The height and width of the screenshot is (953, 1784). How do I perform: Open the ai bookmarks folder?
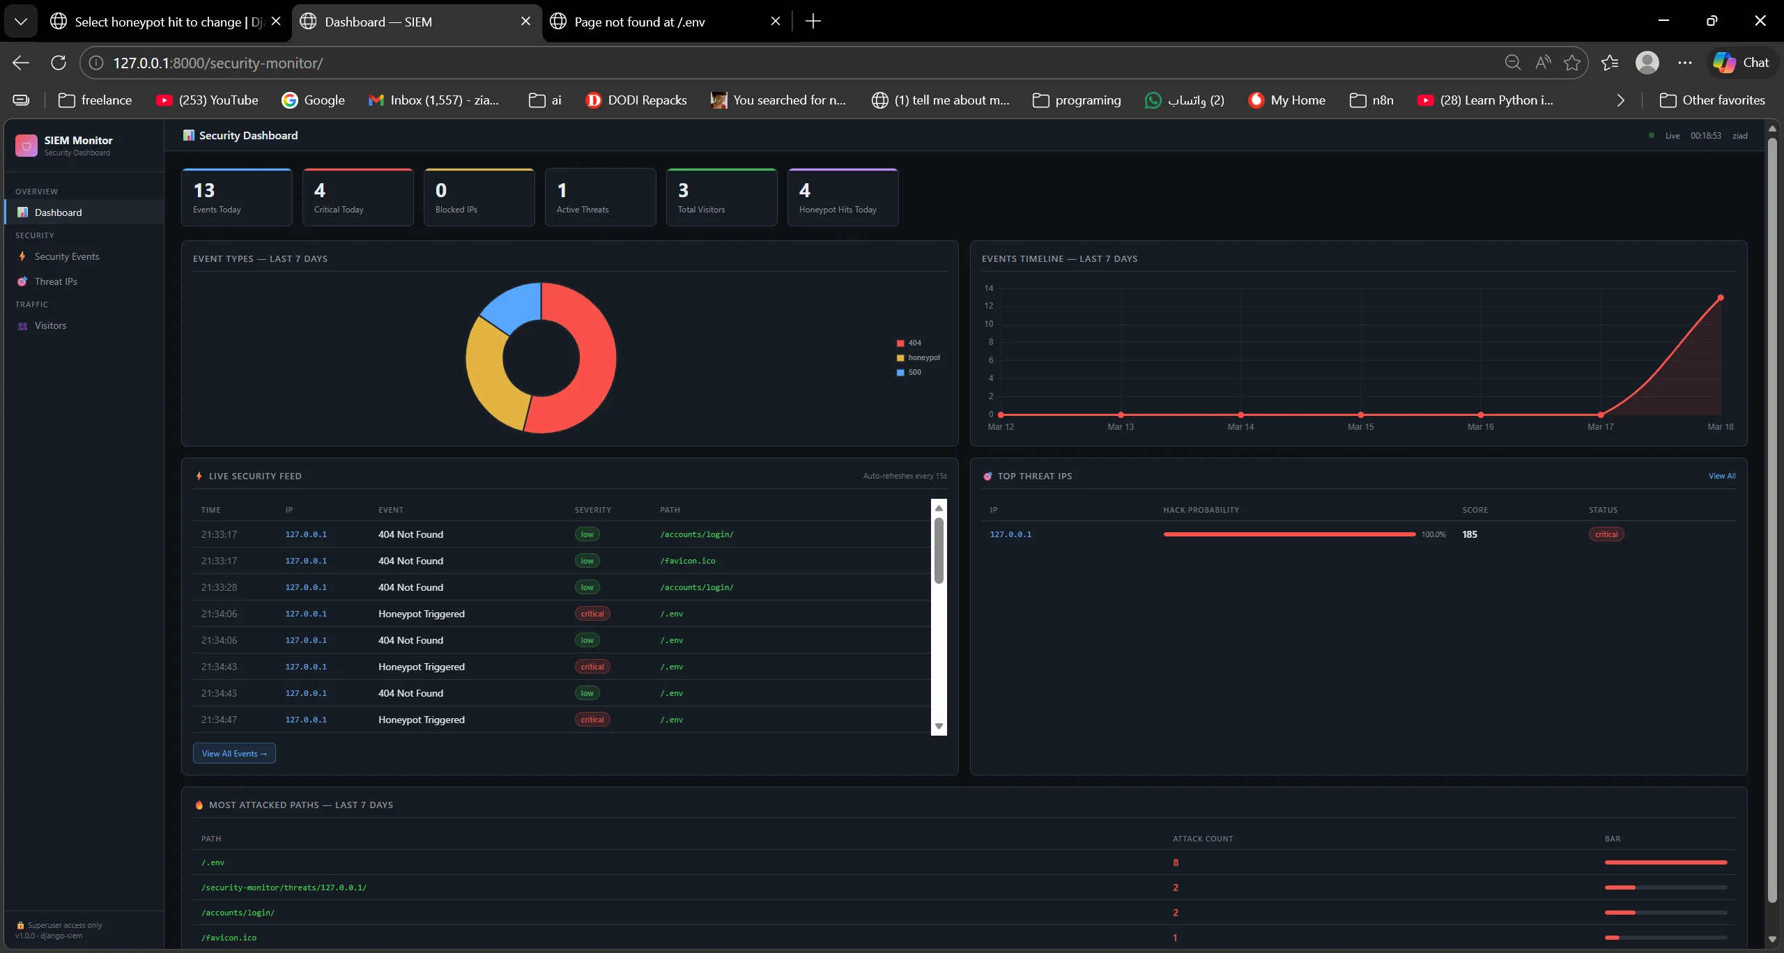coord(545,100)
